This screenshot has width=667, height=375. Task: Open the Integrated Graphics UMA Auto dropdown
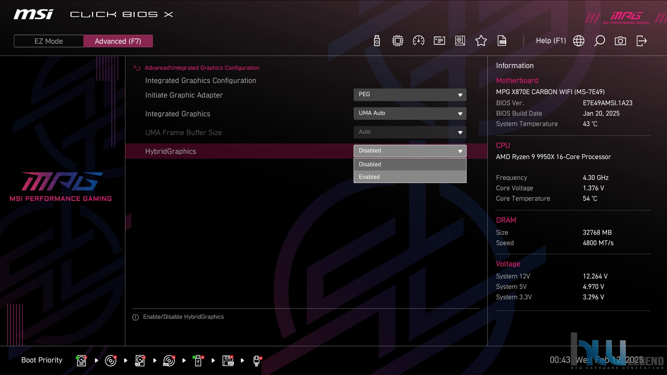click(x=410, y=113)
